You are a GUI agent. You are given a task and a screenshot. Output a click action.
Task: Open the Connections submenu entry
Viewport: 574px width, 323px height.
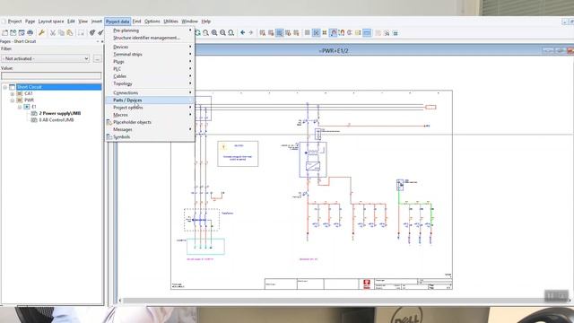tap(150, 92)
